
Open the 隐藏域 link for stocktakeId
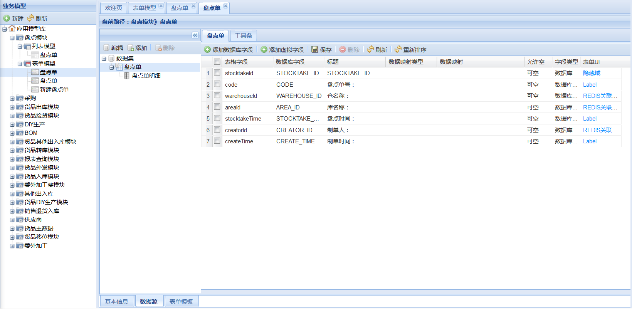pos(592,73)
